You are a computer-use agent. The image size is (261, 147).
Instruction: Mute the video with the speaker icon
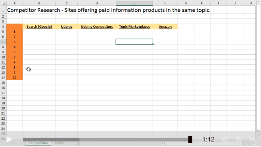pyautogui.click(x=224, y=140)
